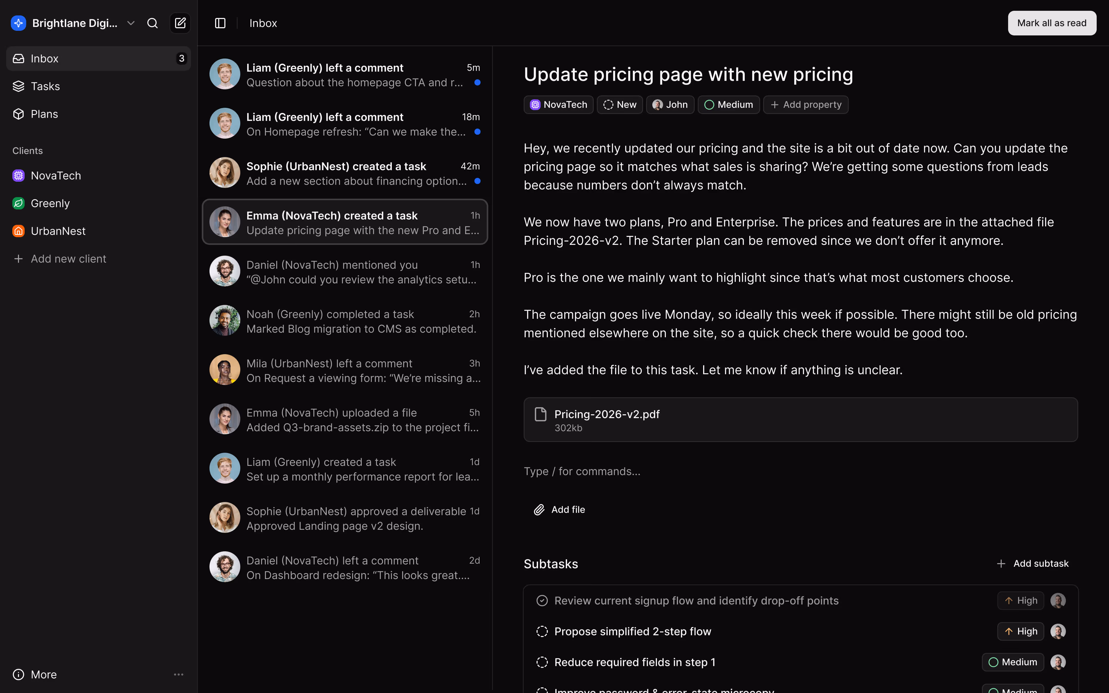This screenshot has height=693, width=1109.
Task: Select the NovaTech client icon
Action: click(18, 176)
